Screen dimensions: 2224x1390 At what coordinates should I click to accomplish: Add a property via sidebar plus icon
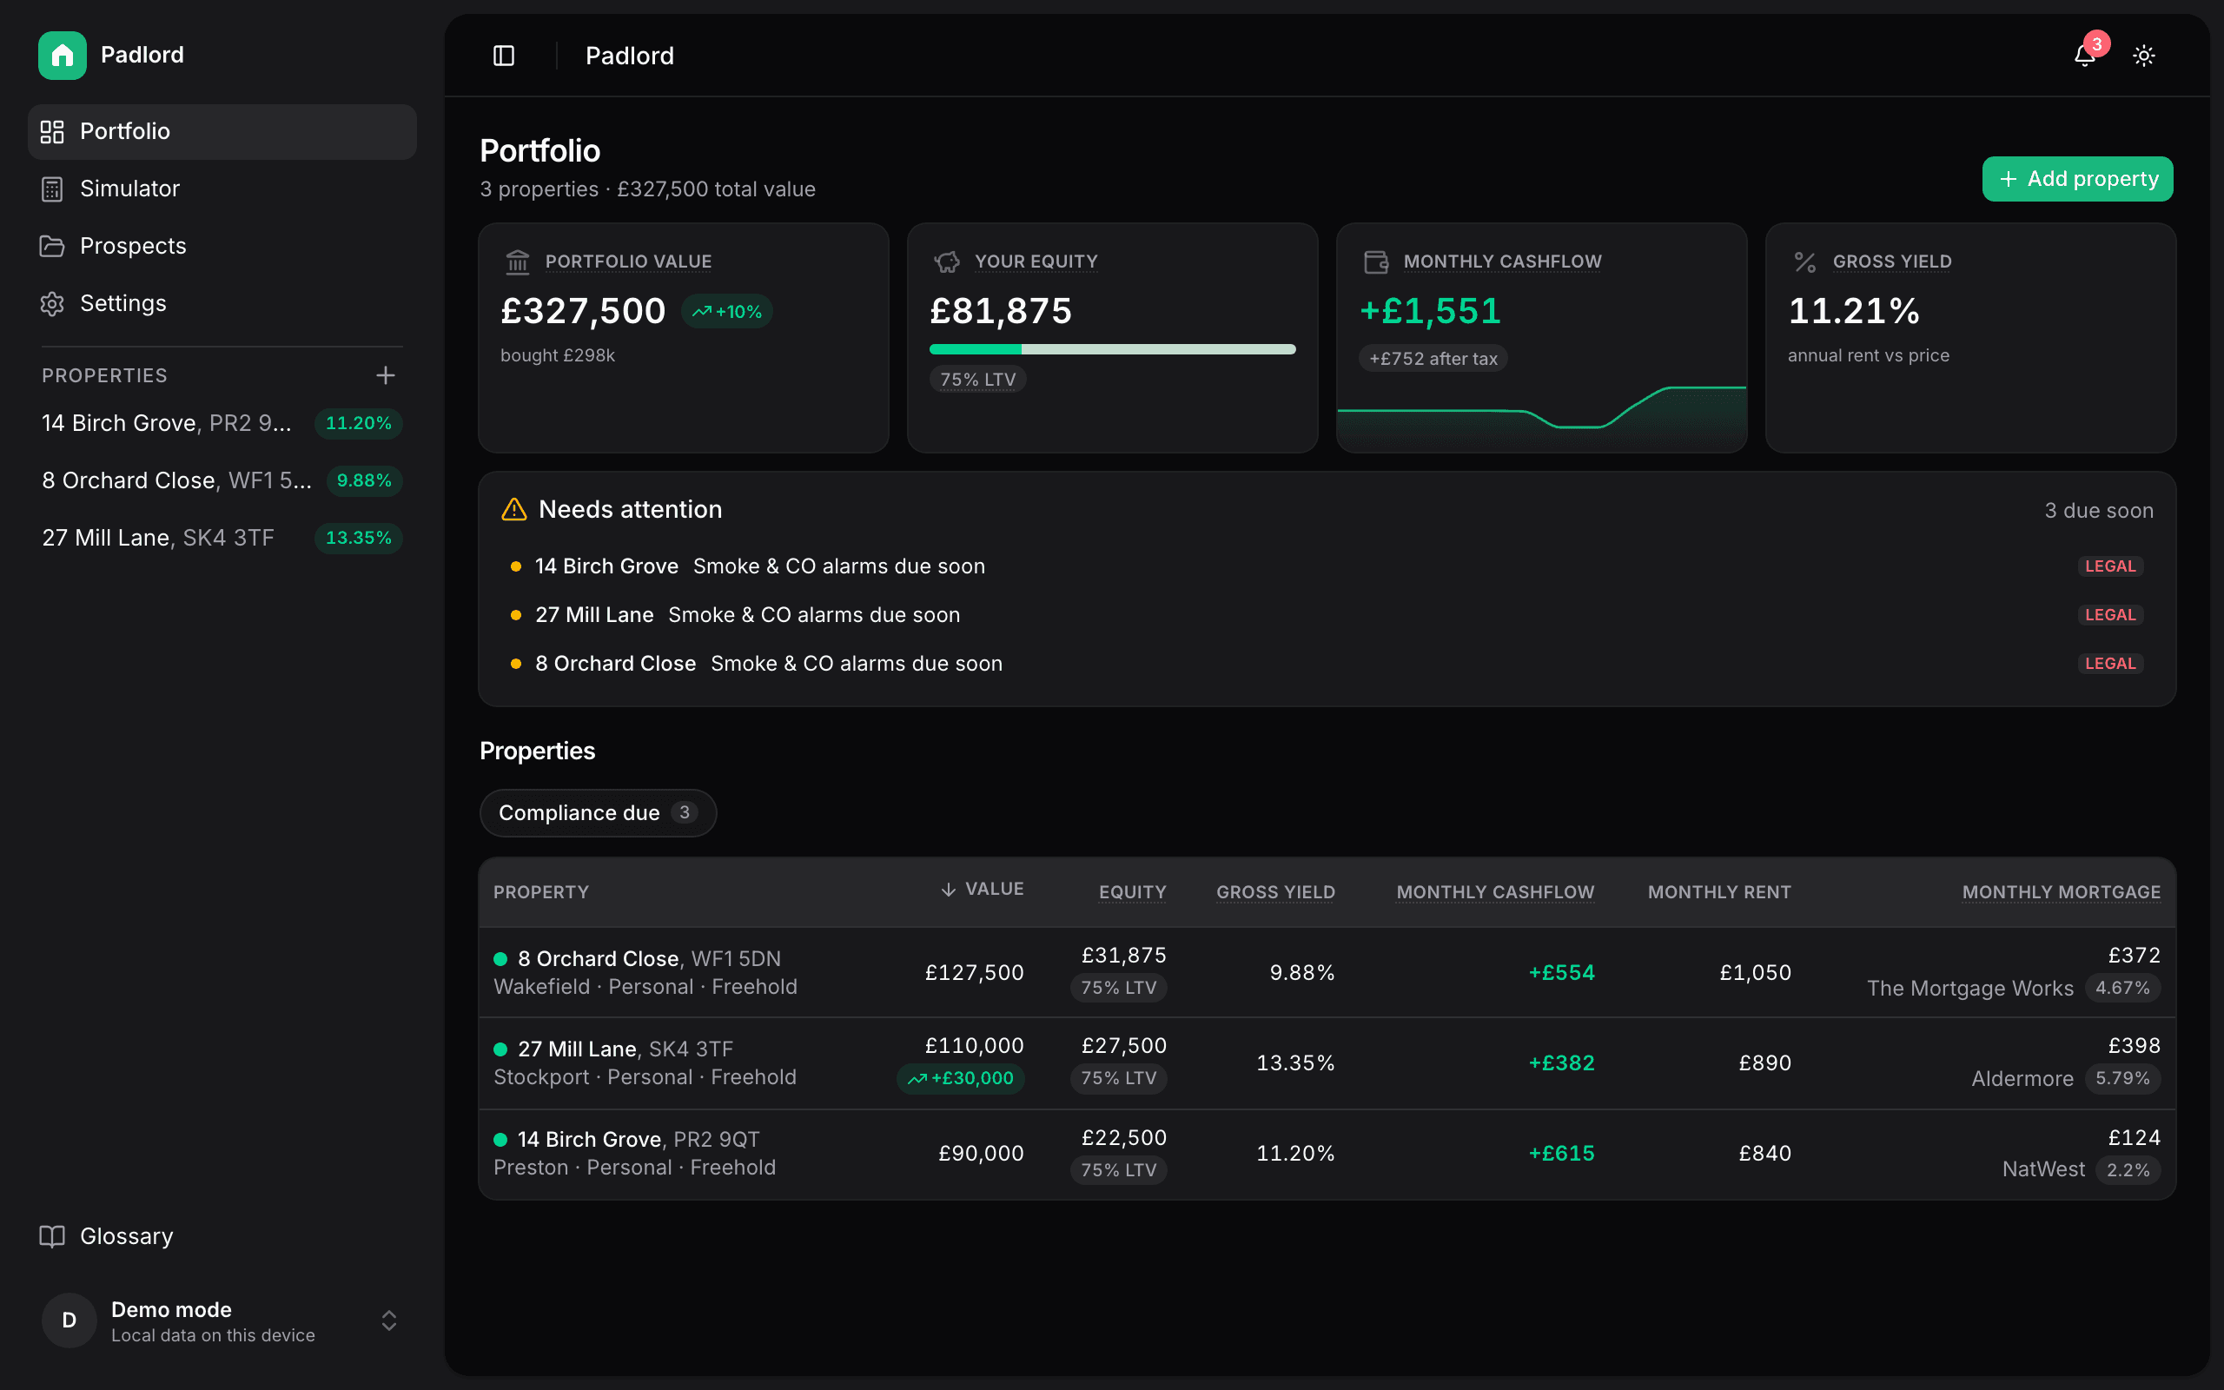(x=386, y=375)
